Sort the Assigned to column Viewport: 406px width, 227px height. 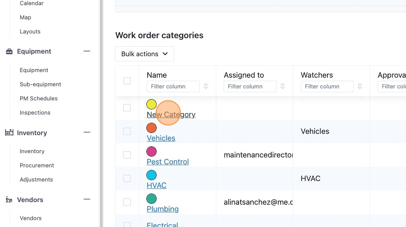click(x=283, y=86)
